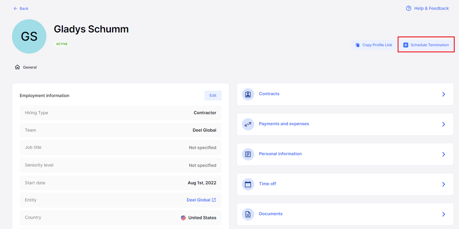Click the ACTIVE status badge
459x229 pixels.
(x=62, y=44)
